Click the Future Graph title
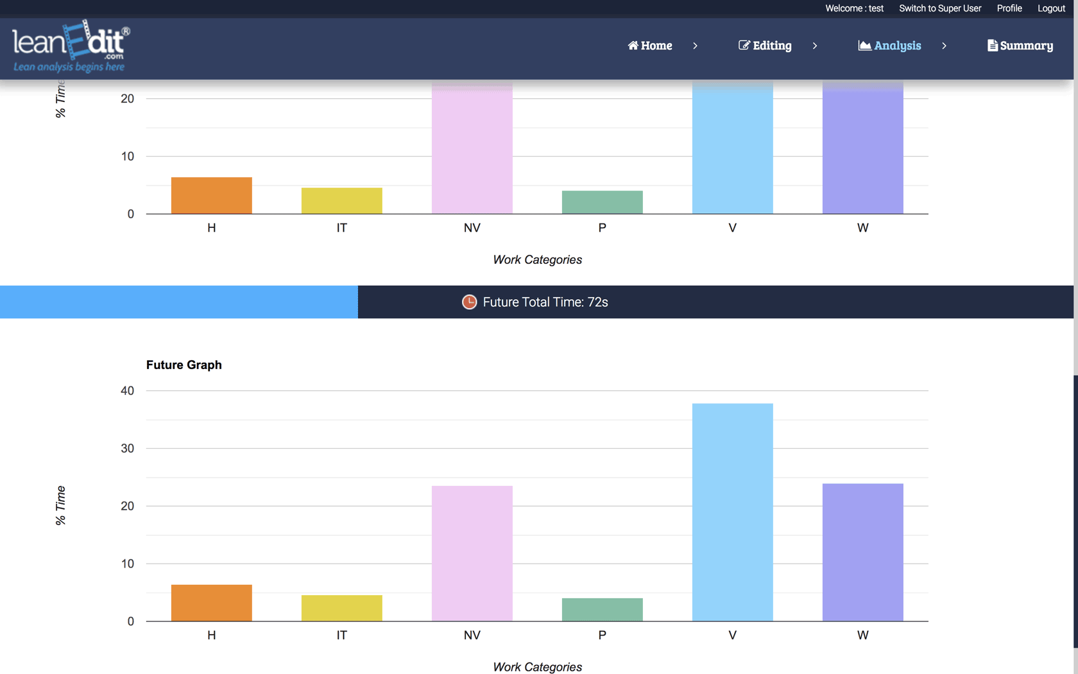Image resolution: width=1078 pixels, height=674 pixels. pyautogui.click(x=184, y=365)
